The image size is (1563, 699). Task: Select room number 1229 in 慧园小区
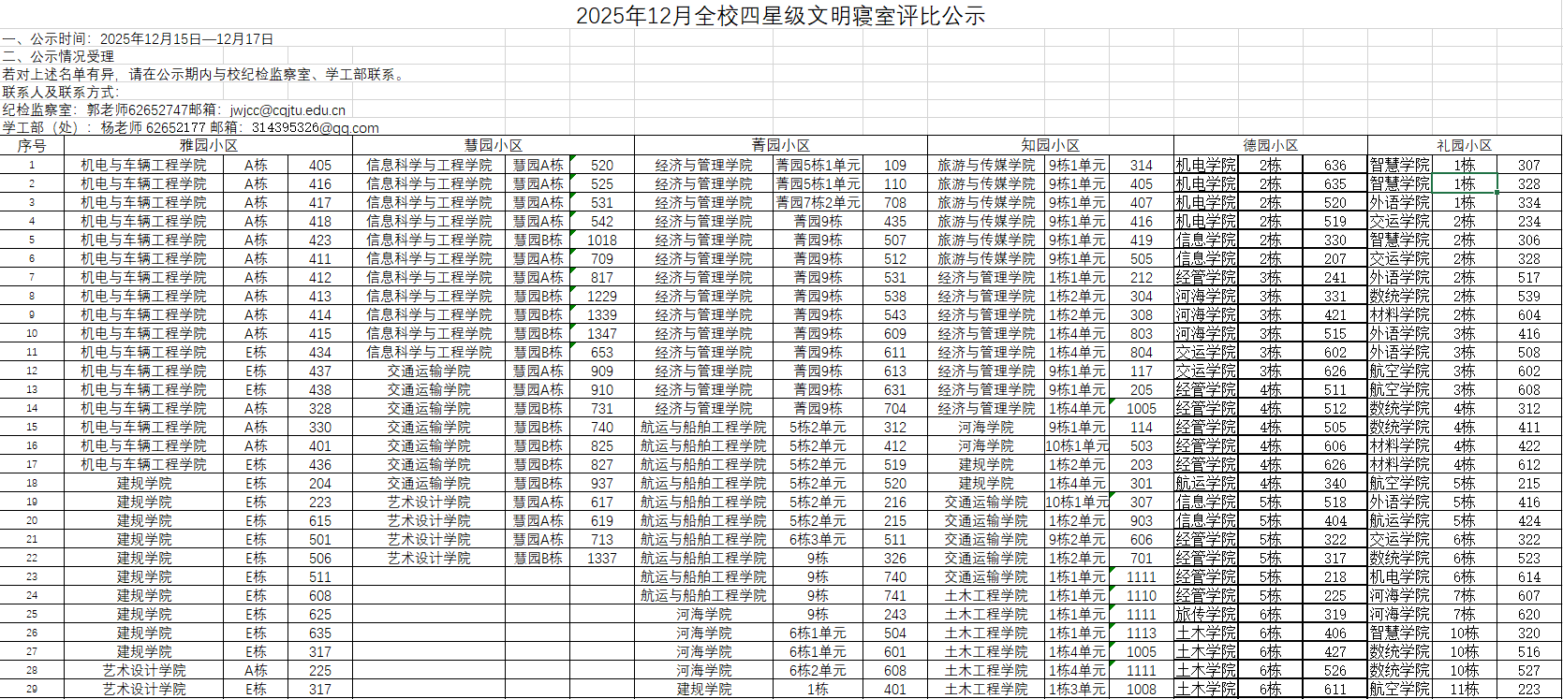pyautogui.click(x=602, y=297)
